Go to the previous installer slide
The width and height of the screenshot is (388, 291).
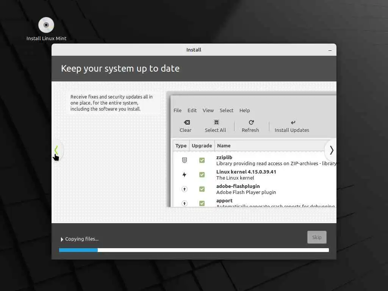(56, 150)
